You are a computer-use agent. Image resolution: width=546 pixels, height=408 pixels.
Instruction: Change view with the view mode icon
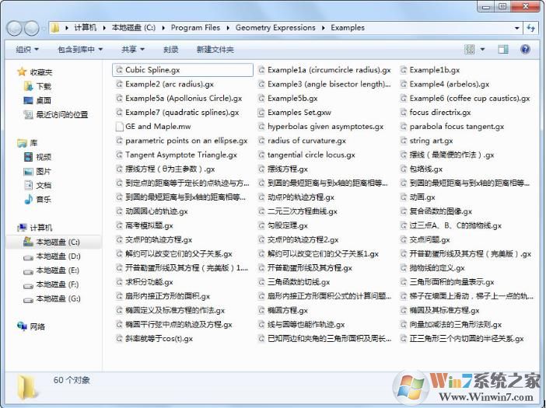469,50
